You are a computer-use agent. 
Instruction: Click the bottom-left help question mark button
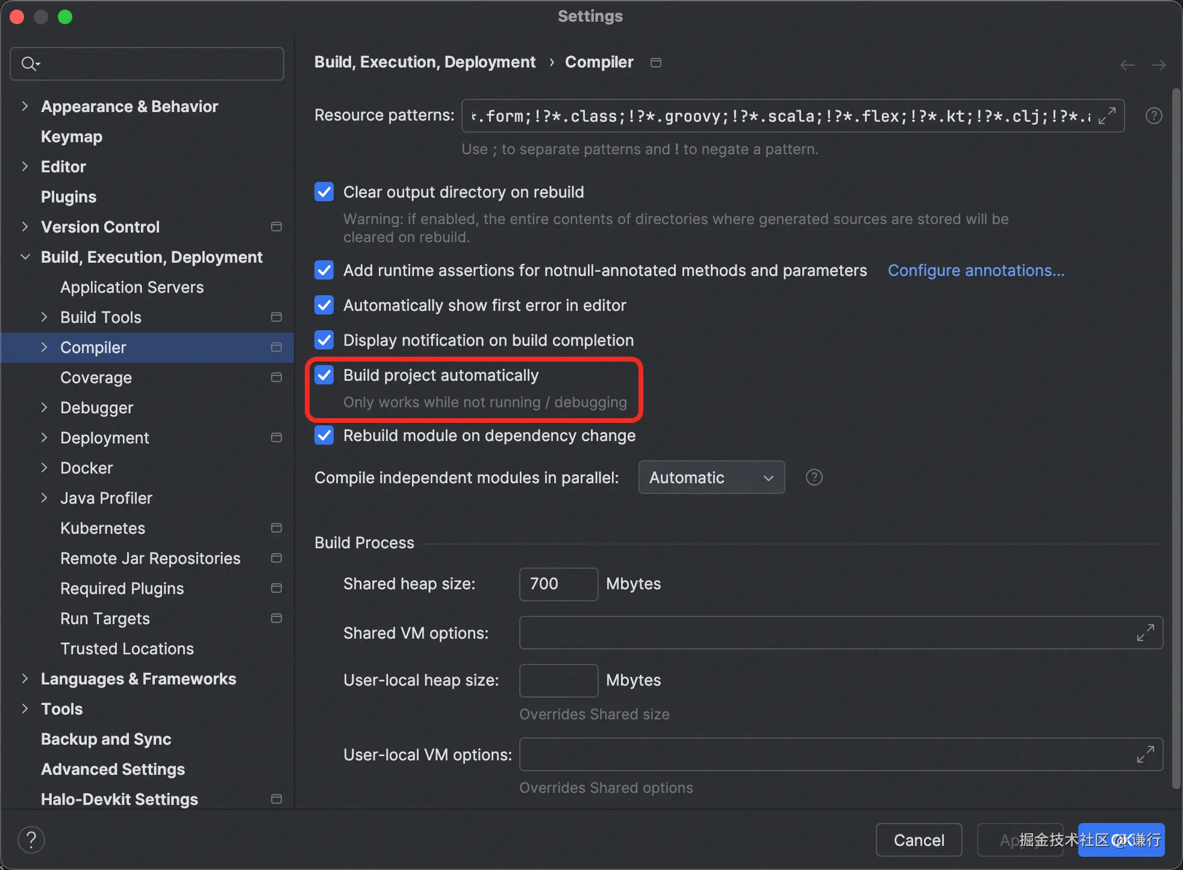click(31, 840)
